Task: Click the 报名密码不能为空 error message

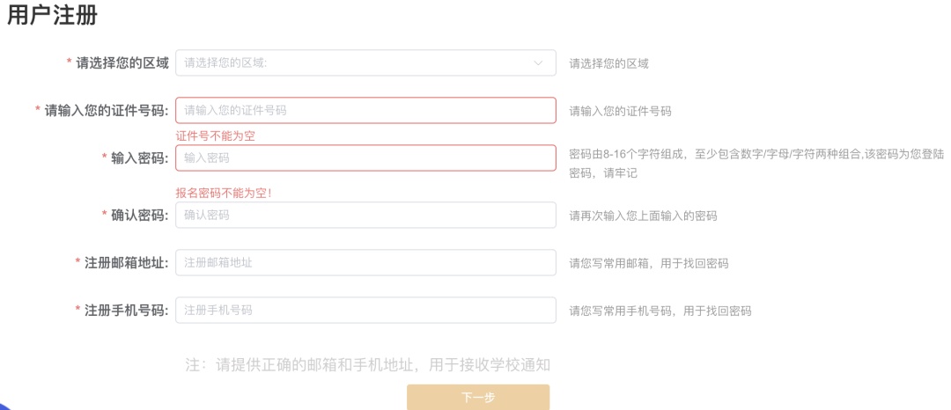Action: click(x=225, y=193)
